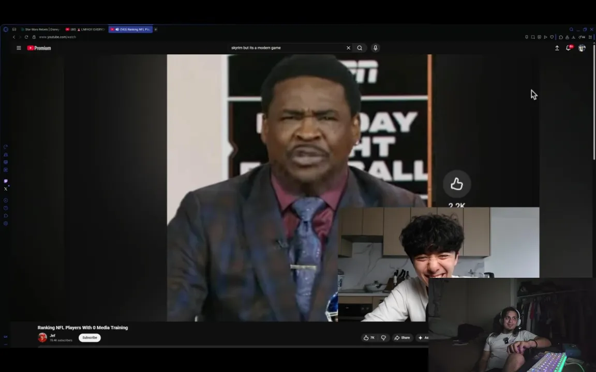The image size is (596, 372).
Task: Open a new tab with the plus
Action: click(x=155, y=29)
